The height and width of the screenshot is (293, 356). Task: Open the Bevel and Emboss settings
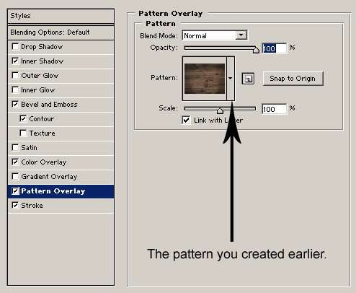pos(61,105)
